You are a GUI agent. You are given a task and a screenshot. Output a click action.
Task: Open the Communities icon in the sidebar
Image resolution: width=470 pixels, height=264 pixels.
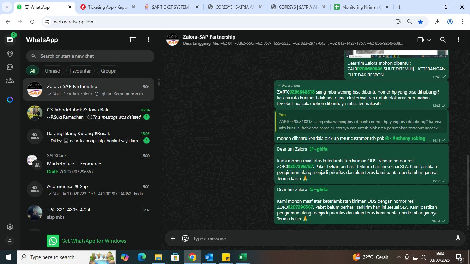10,80
